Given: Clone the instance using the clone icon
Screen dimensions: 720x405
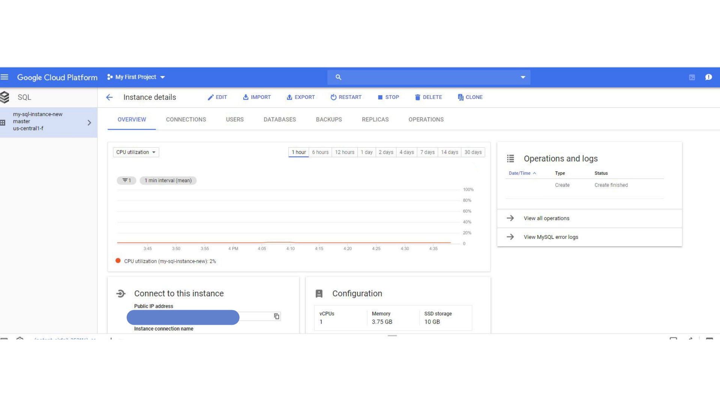Looking at the screenshot, I should coord(460,97).
